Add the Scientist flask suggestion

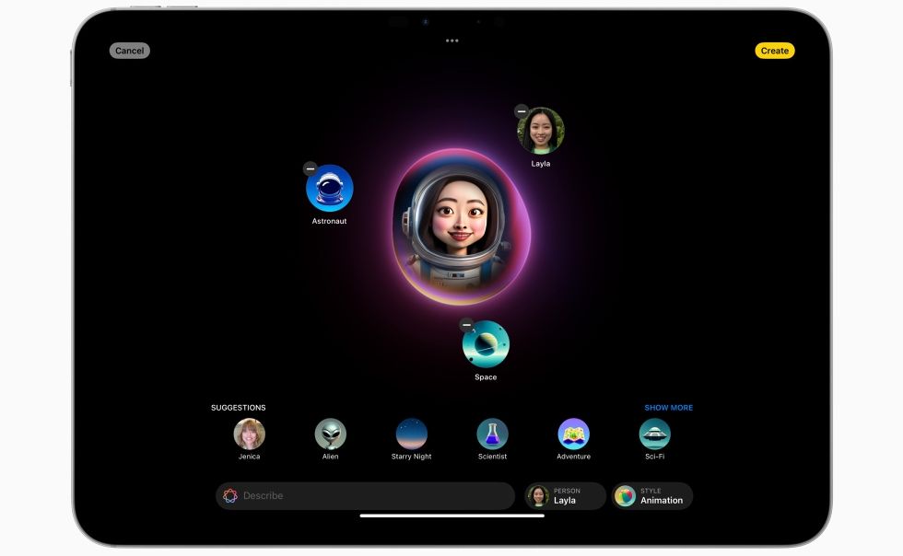pos(492,434)
